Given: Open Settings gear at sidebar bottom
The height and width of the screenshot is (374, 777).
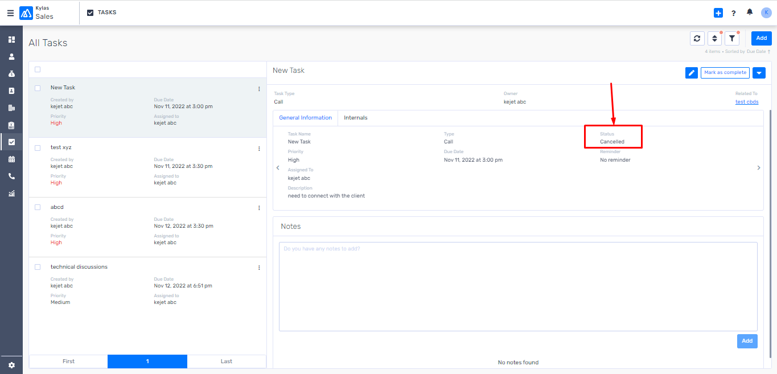Looking at the screenshot, I should 11,365.
